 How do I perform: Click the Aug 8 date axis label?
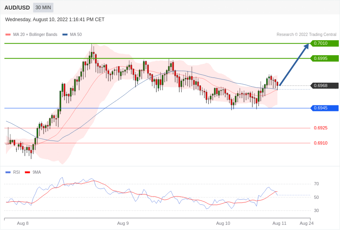tap(23, 223)
